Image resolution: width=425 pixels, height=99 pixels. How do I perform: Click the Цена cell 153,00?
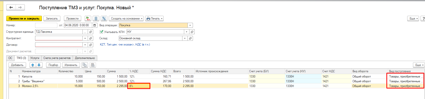(95, 86)
